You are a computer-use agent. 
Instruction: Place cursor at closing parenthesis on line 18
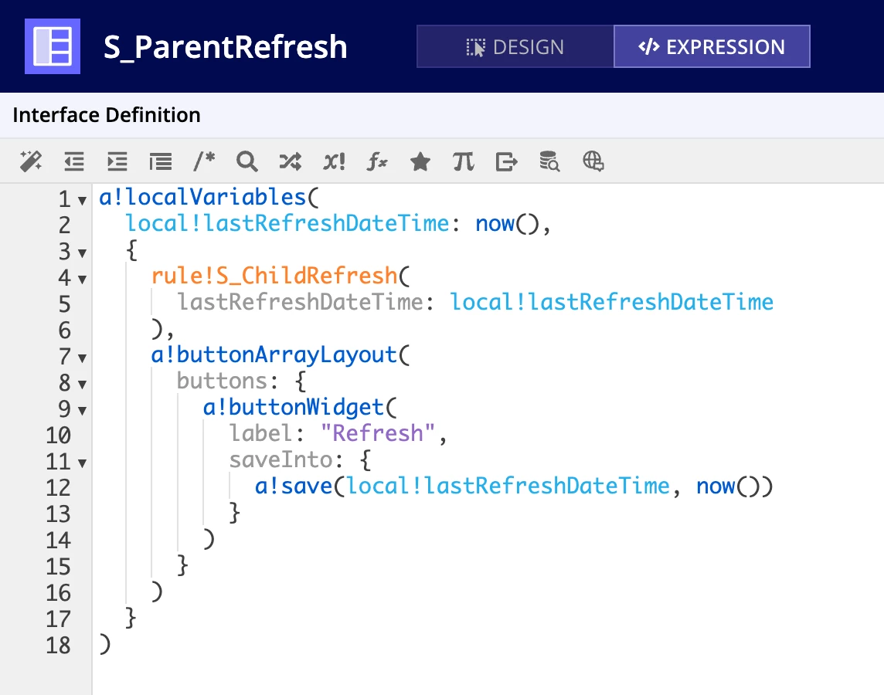[x=105, y=644]
